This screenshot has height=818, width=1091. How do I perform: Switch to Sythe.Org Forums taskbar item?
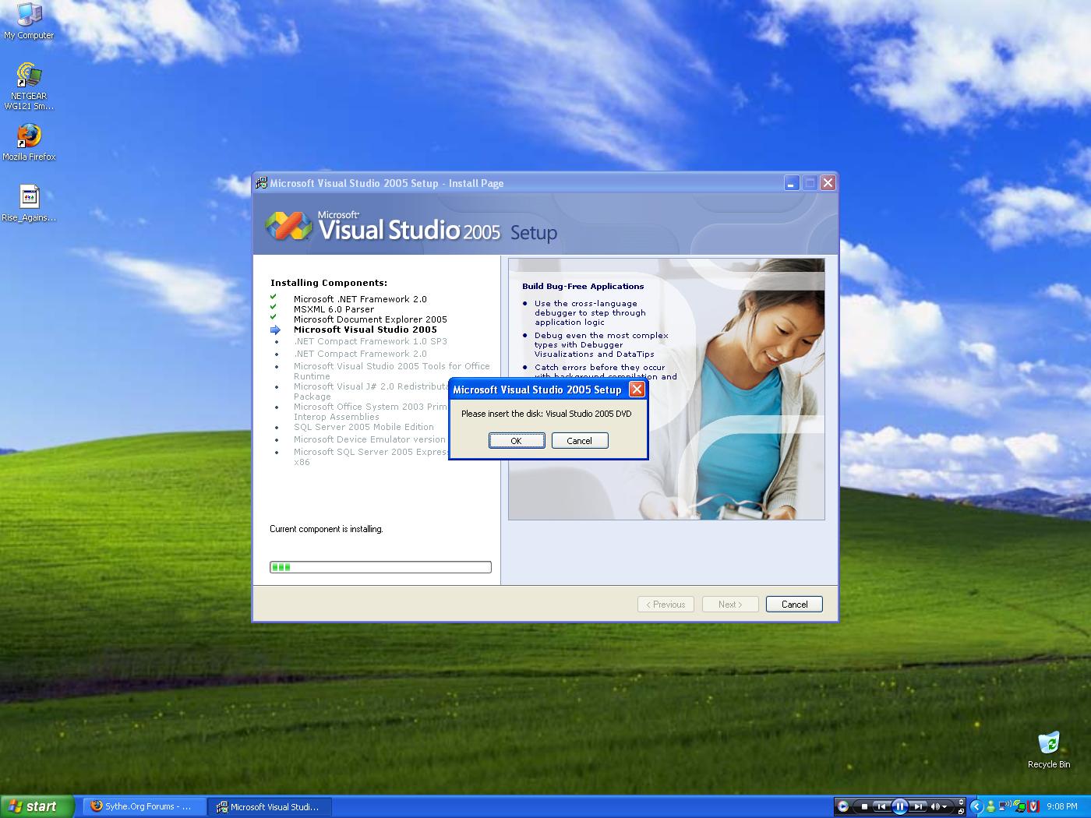(x=144, y=806)
